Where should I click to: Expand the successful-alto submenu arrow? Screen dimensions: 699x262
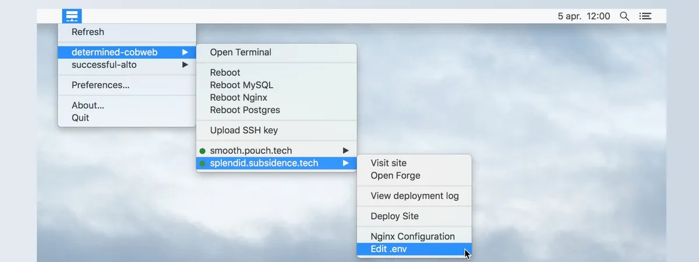click(185, 65)
